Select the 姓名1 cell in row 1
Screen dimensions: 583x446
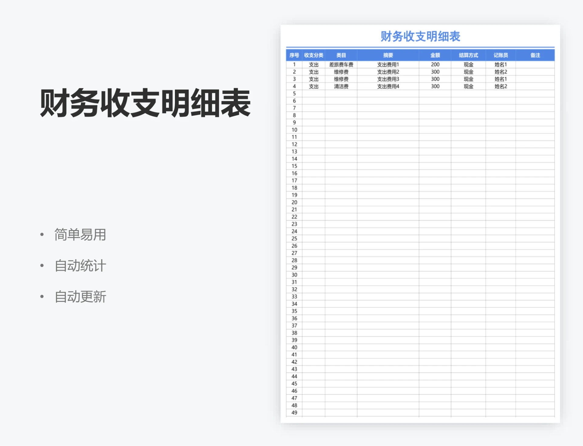pyautogui.click(x=501, y=64)
